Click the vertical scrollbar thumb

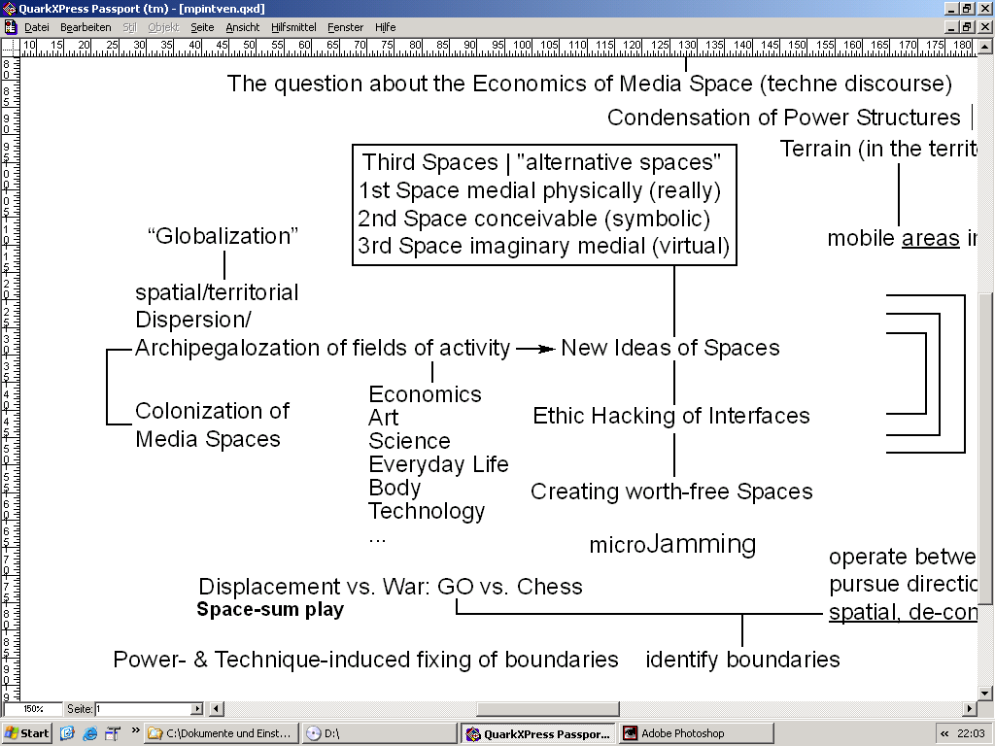tap(985, 449)
